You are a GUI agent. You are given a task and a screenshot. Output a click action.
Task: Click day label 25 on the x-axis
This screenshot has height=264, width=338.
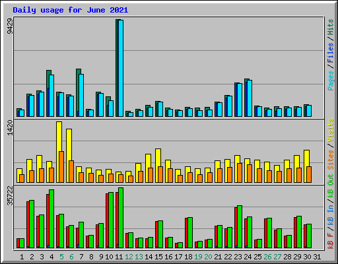tap(257, 257)
